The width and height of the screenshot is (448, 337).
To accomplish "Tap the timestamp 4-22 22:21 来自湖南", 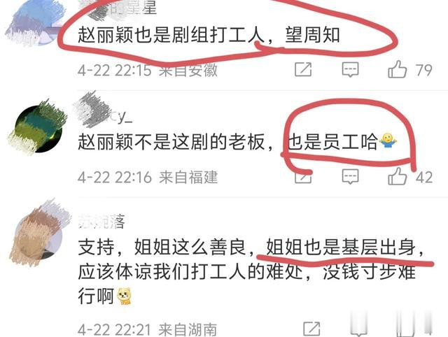I will click(x=148, y=329).
